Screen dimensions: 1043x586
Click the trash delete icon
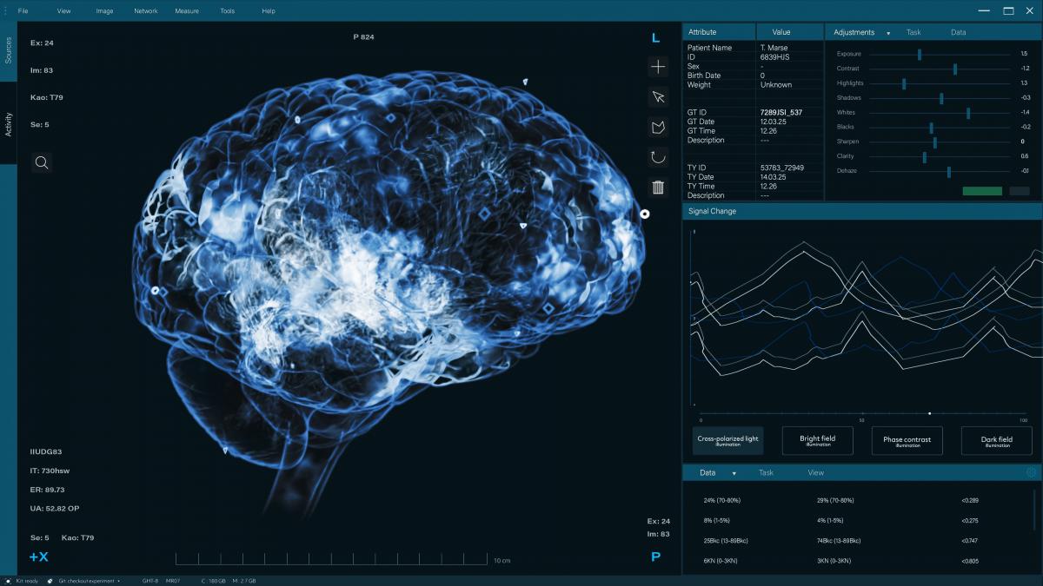click(x=658, y=187)
